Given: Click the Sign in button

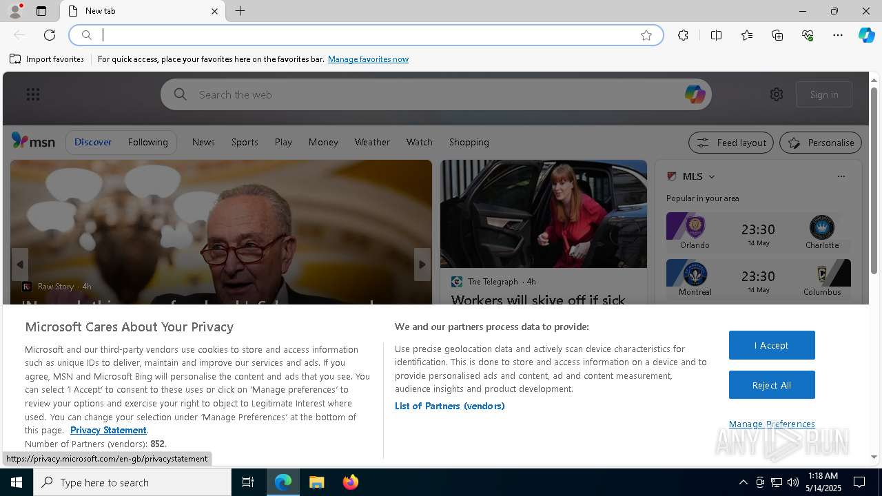Looking at the screenshot, I should [x=824, y=94].
